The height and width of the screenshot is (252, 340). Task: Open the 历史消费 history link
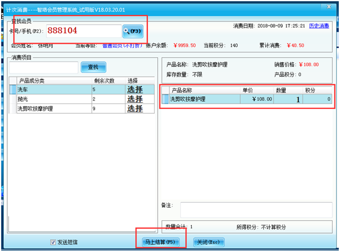(319, 26)
